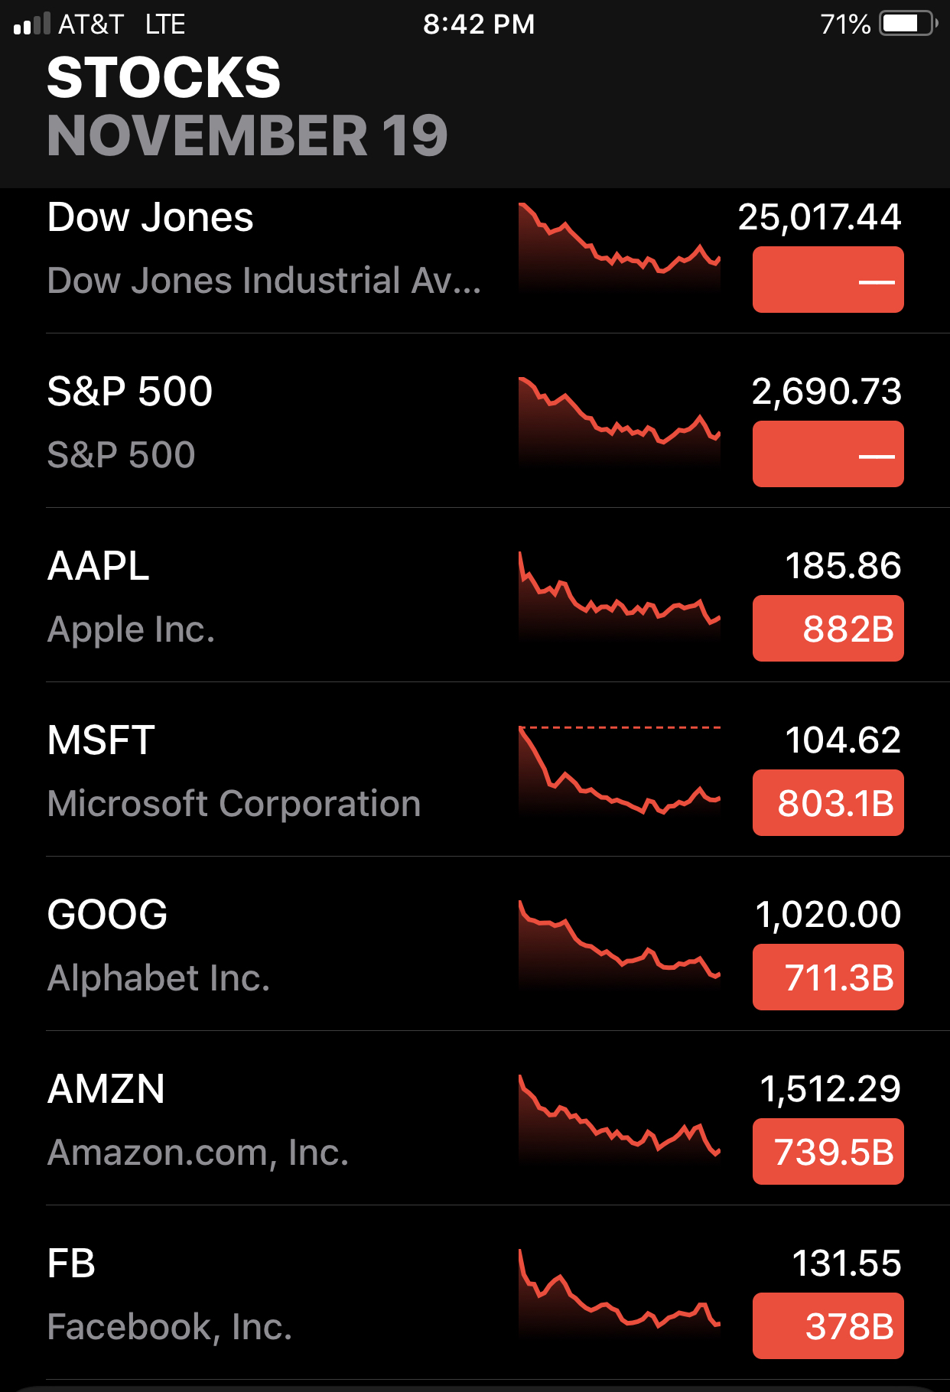950x1392 pixels.
Task: Select the Microsoft Corporation row
Action: click(234, 803)
